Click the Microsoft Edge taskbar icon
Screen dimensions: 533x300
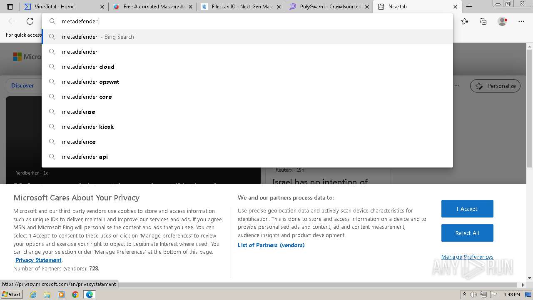click(x=90, y=295)
